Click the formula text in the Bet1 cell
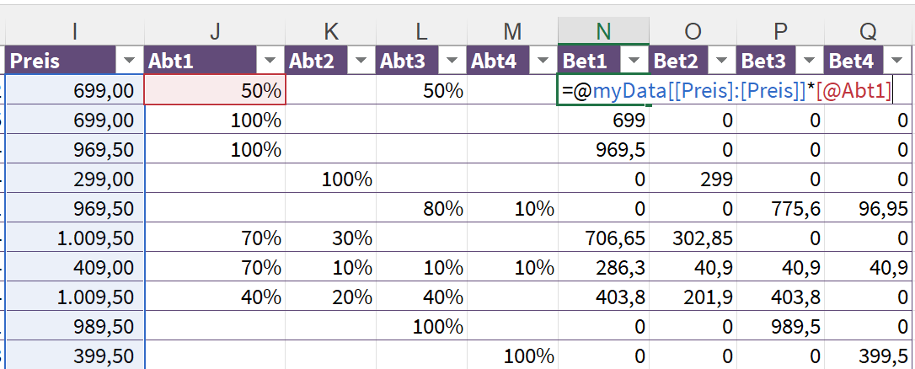Screen dimensions: 915x369 tap(725, 90)
